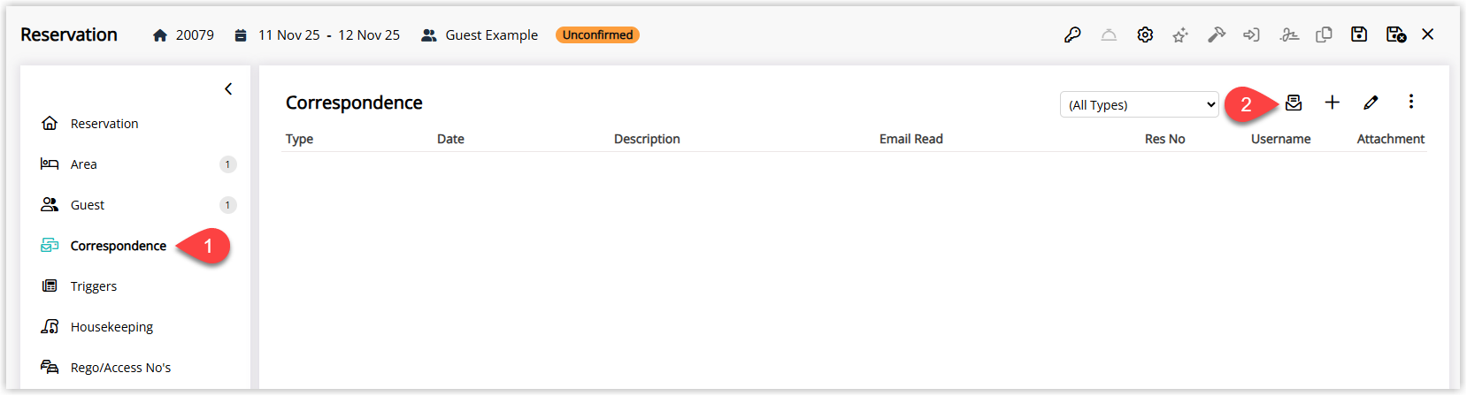This screenshot has width=1467, height=396.
Task: Click the house icon beside 20079
Action: [160, 35]
